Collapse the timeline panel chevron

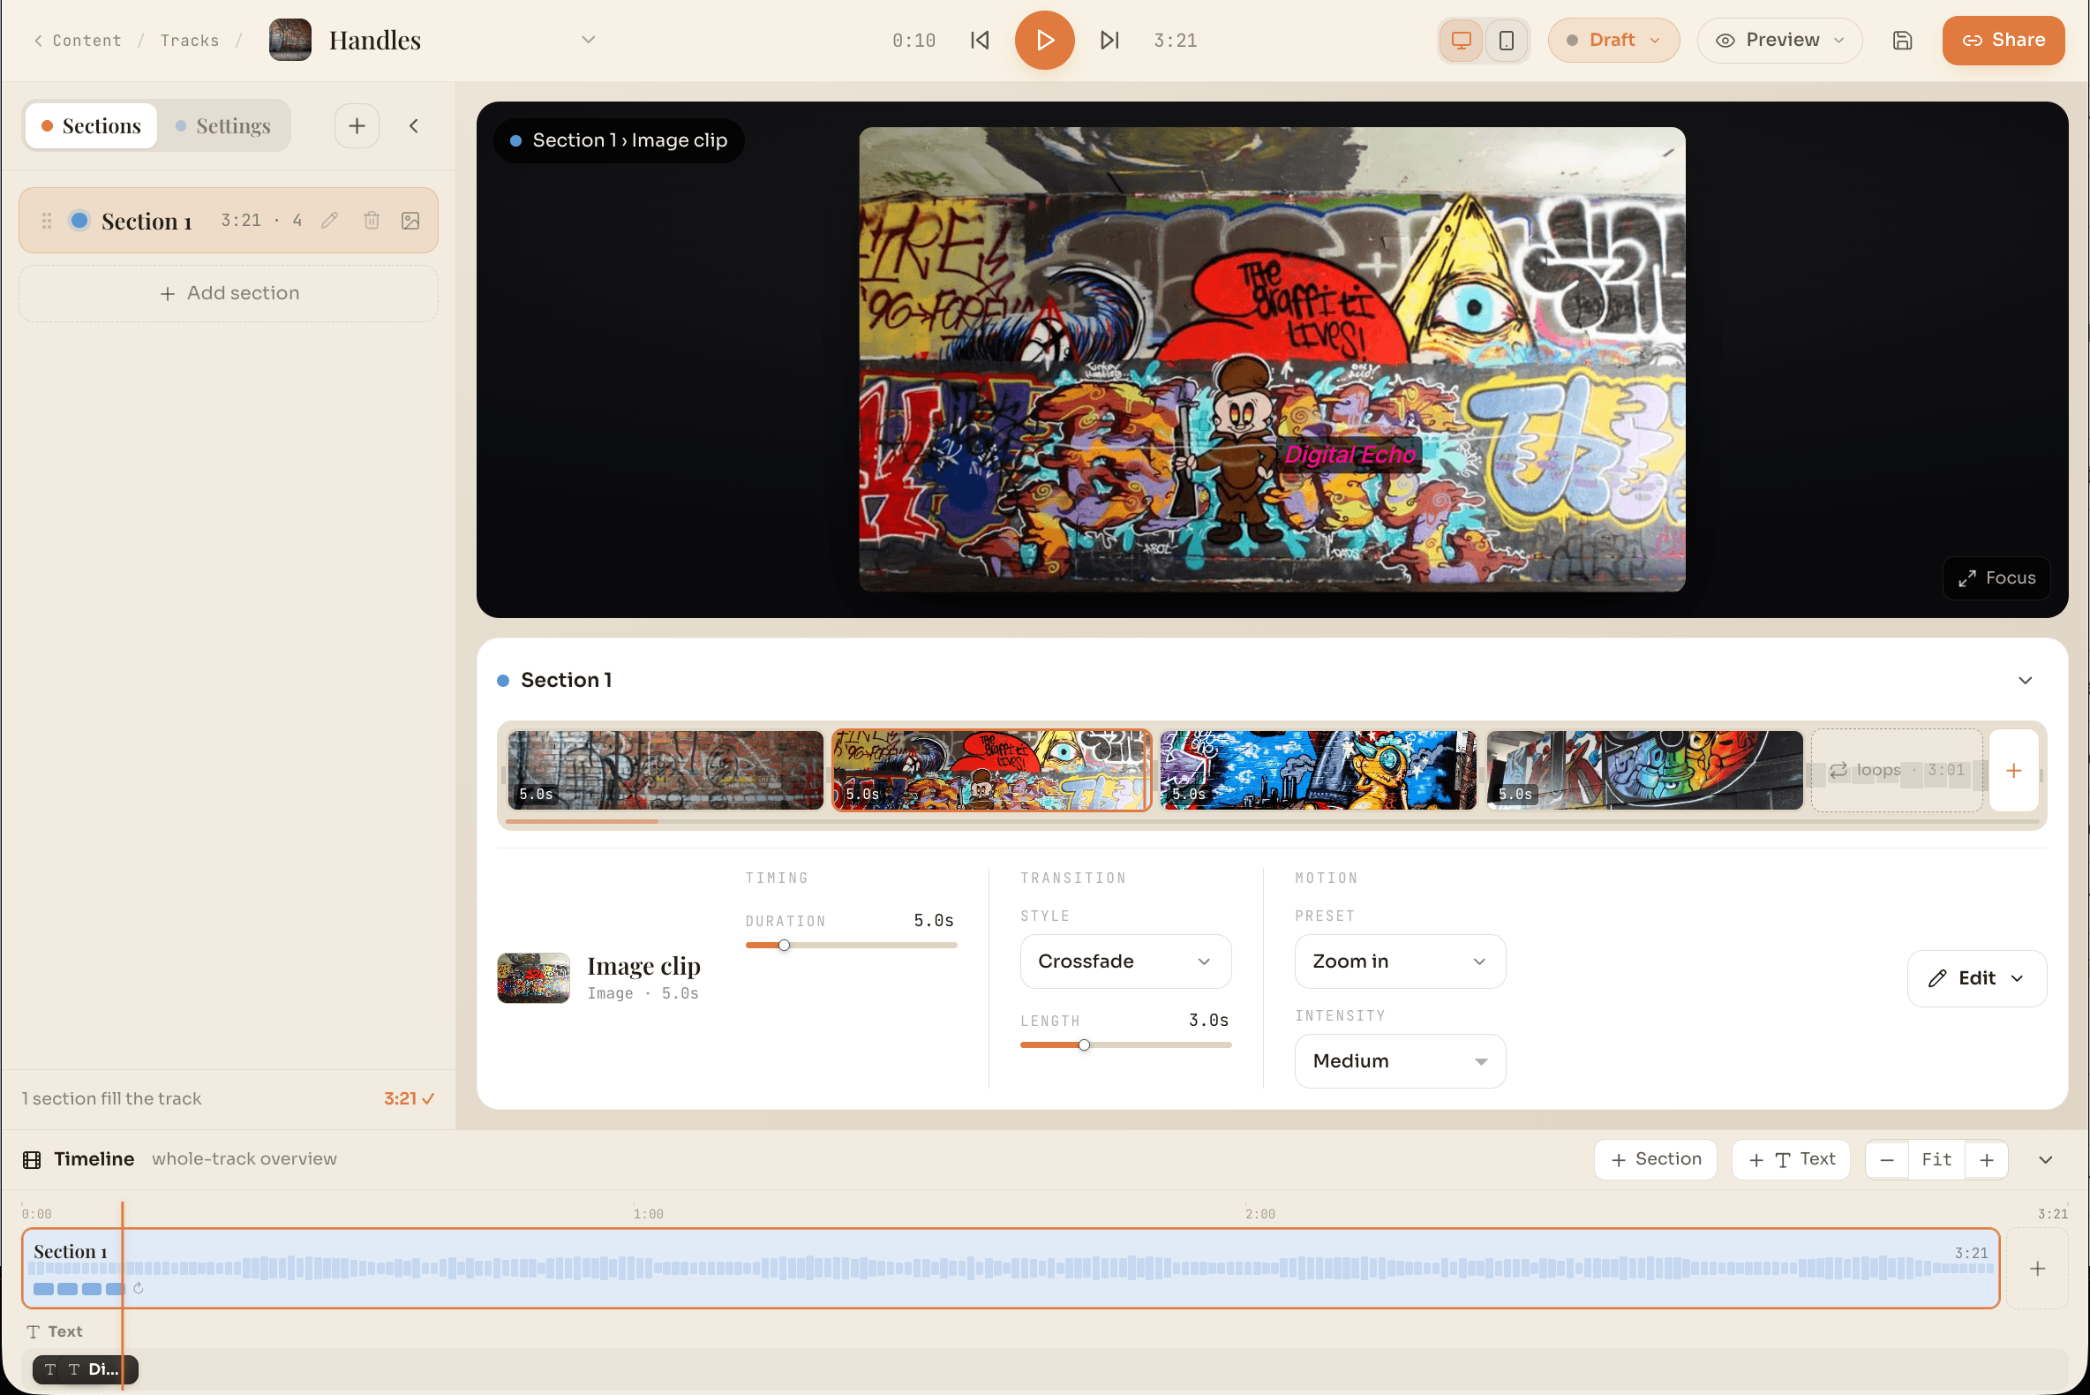click(x=2045, y=1160)
